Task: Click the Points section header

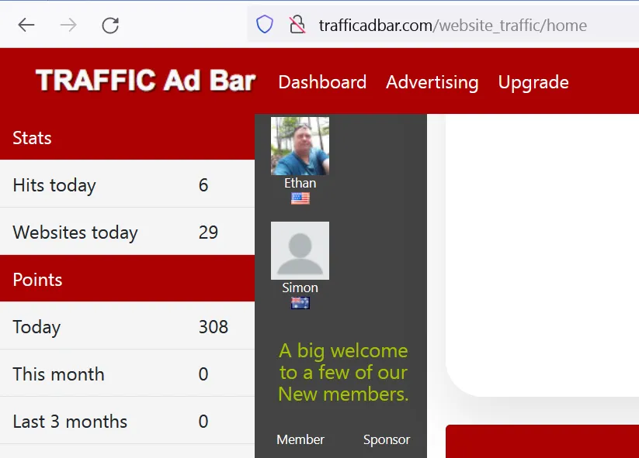Action: click(x=127, y=279)
